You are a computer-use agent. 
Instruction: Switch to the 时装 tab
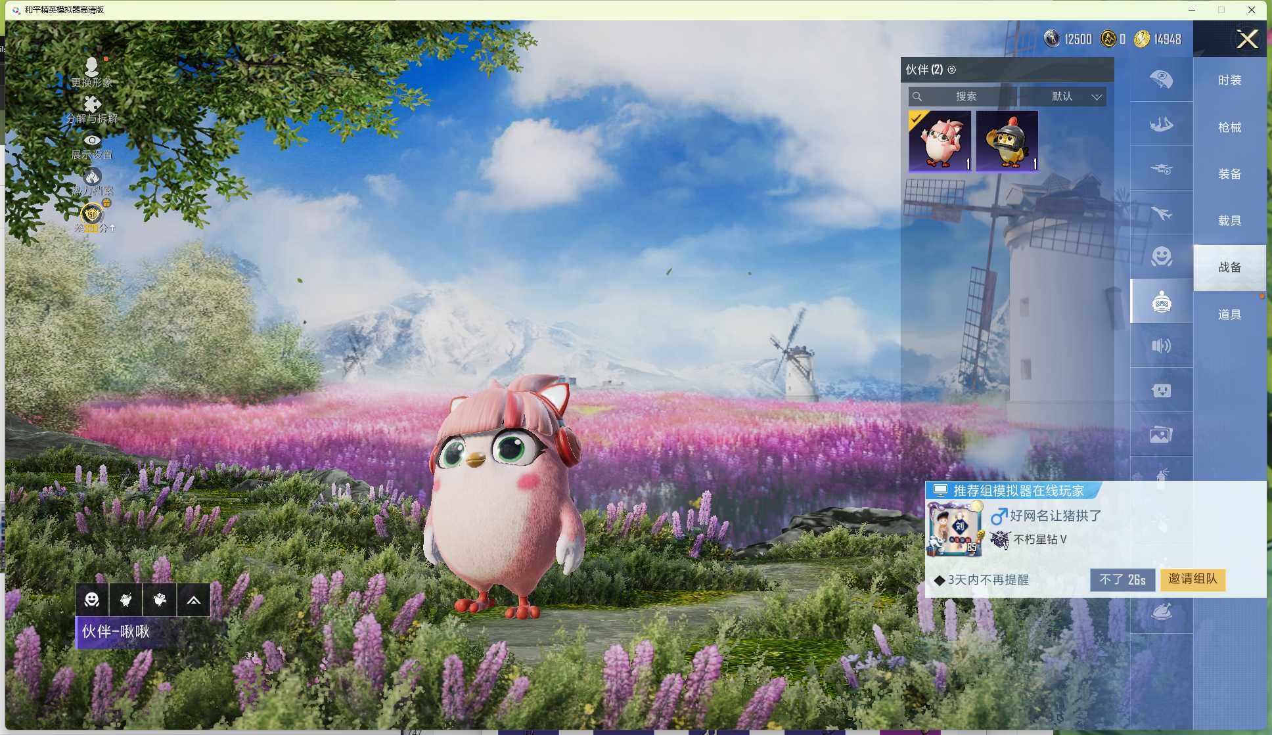1229,80
